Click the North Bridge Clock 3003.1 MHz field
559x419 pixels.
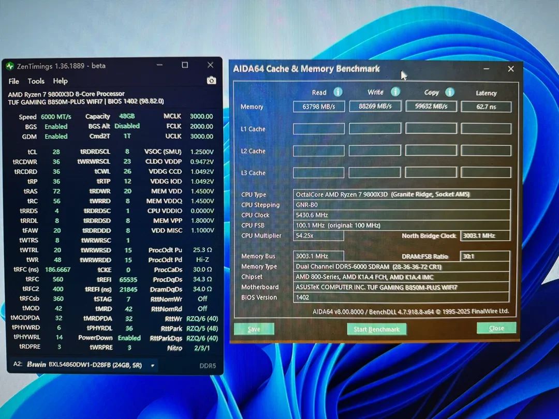point(485,236)
